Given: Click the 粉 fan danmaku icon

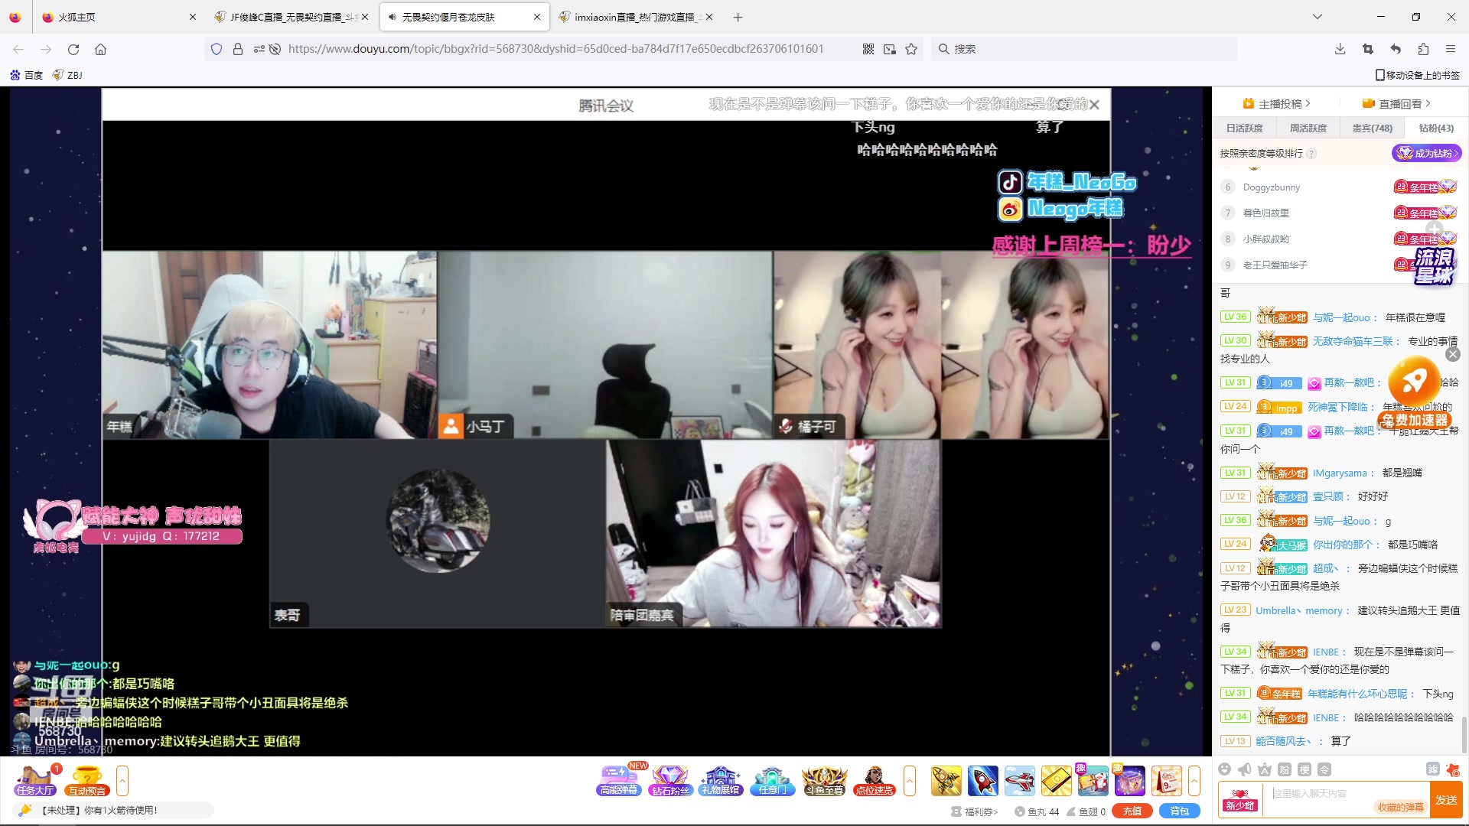Looking at the screenshot, I should coord(1285,769).
